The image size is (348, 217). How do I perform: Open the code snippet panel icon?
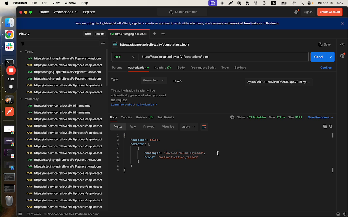[x=342, y=45]
